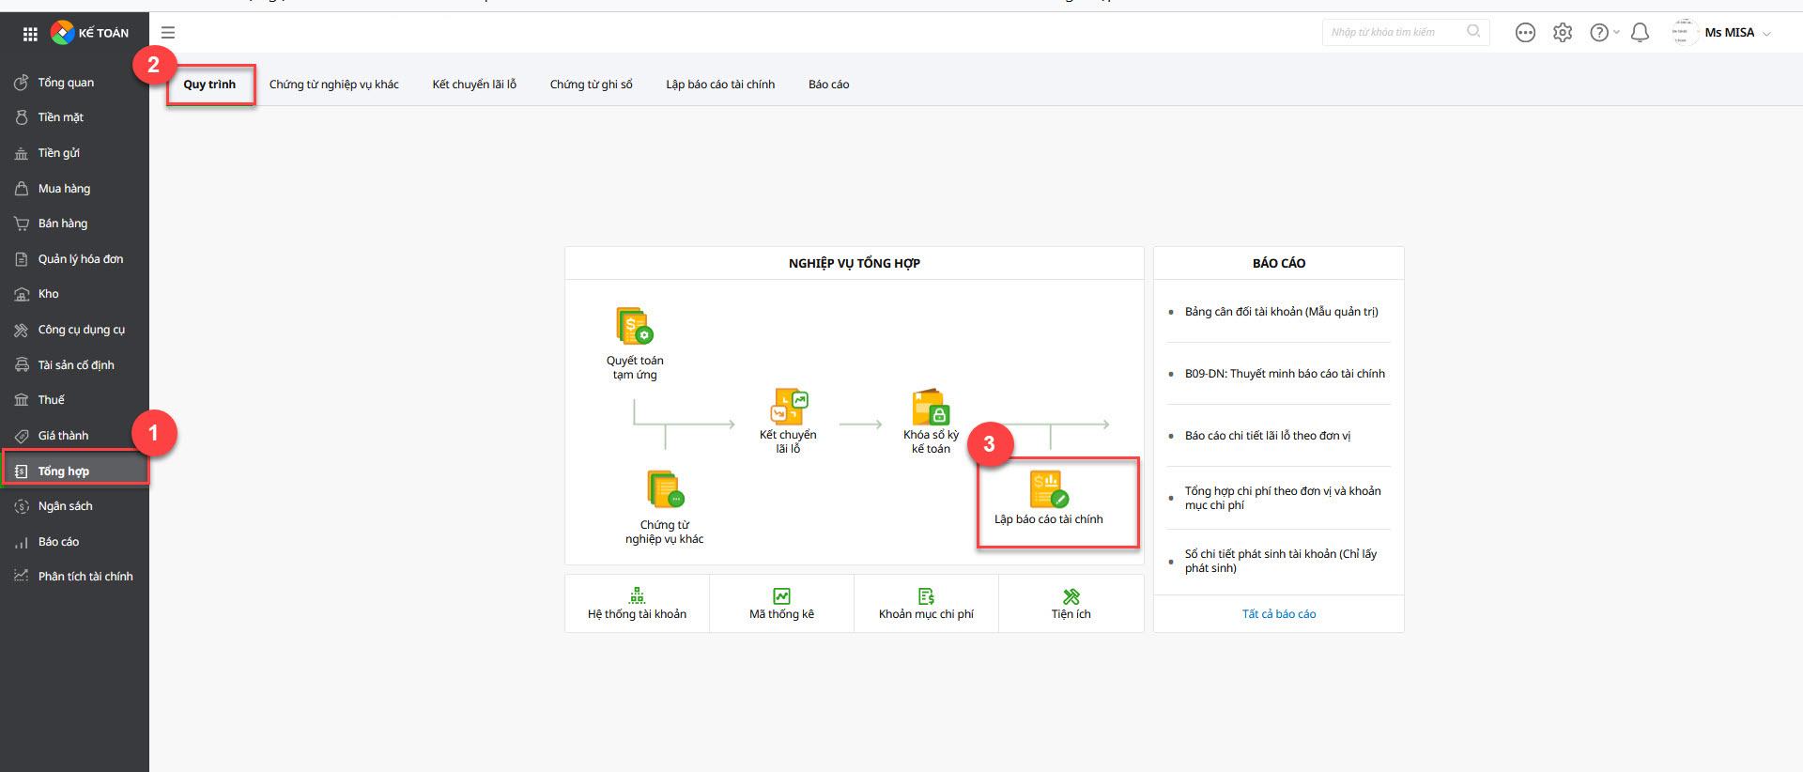Open Lập báo cáo tài chính workflow icon
The image size is (1803, 772).
[1048, 489]
